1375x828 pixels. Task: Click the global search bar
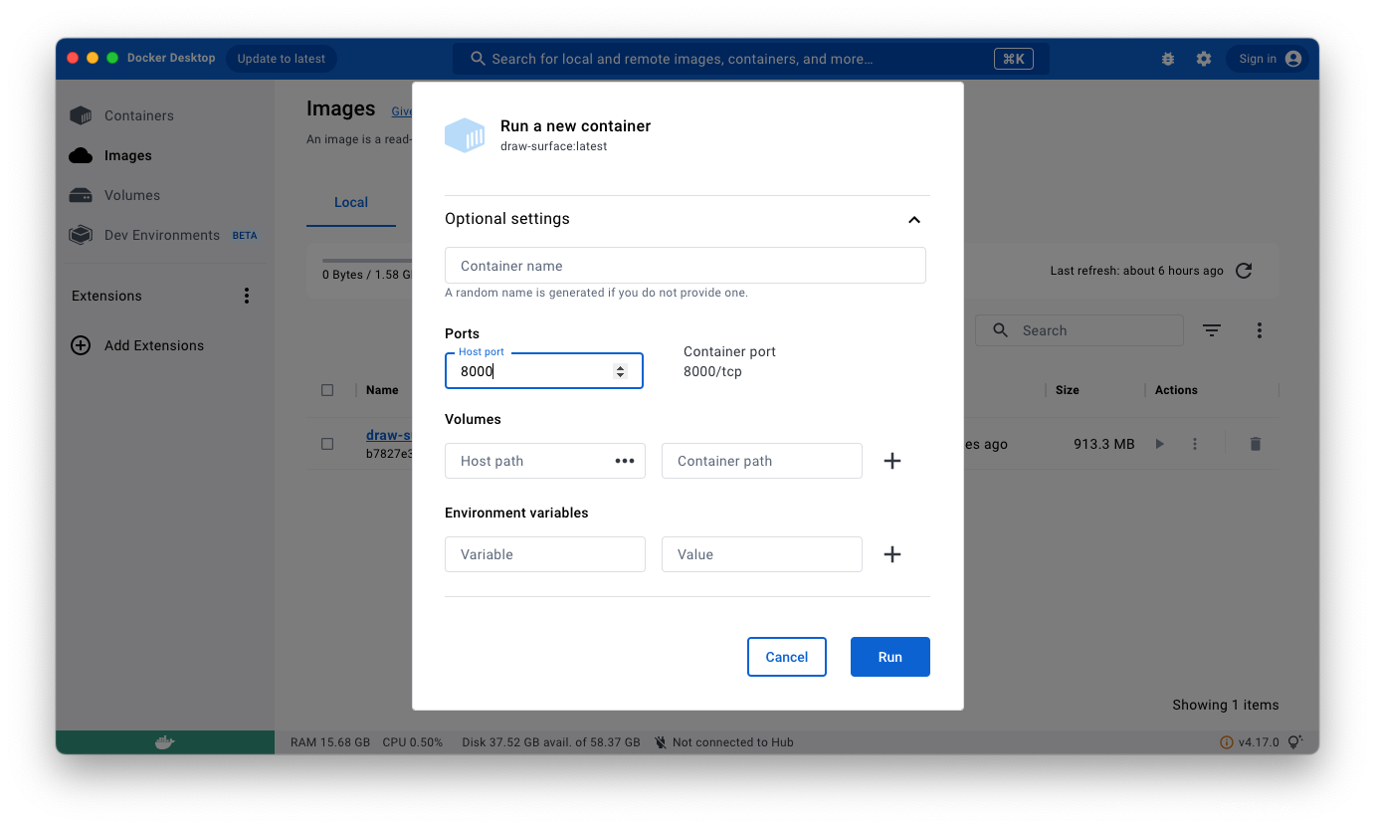tap(751, 59)
